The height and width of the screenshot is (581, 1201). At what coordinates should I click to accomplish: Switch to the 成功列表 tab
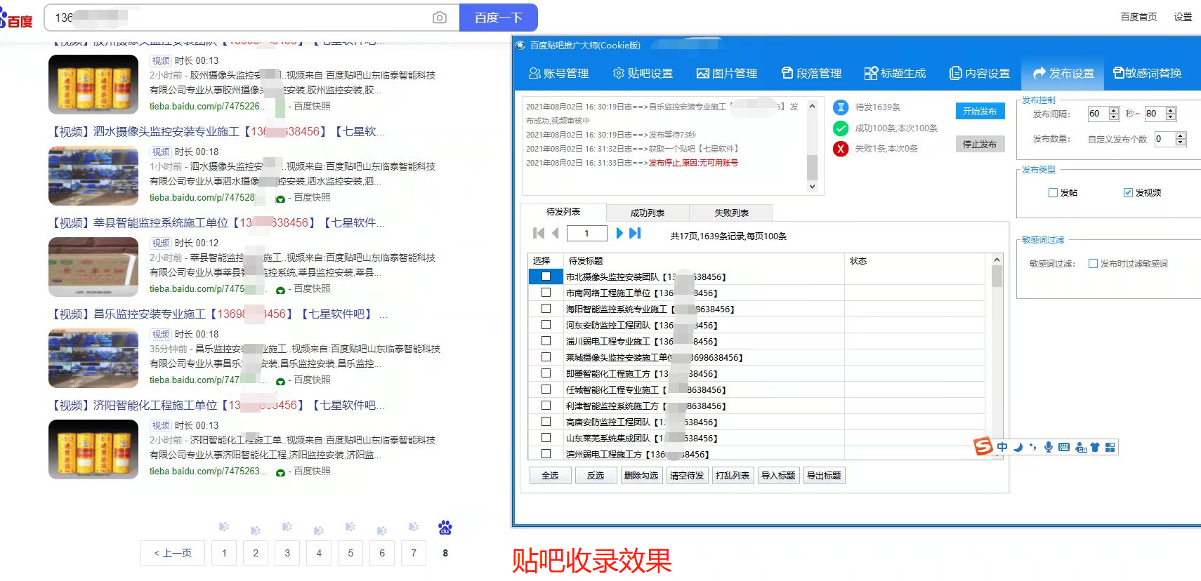pos(648,213)
